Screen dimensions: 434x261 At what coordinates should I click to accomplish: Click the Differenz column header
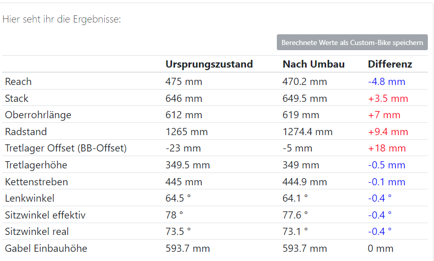click(390, 64)
